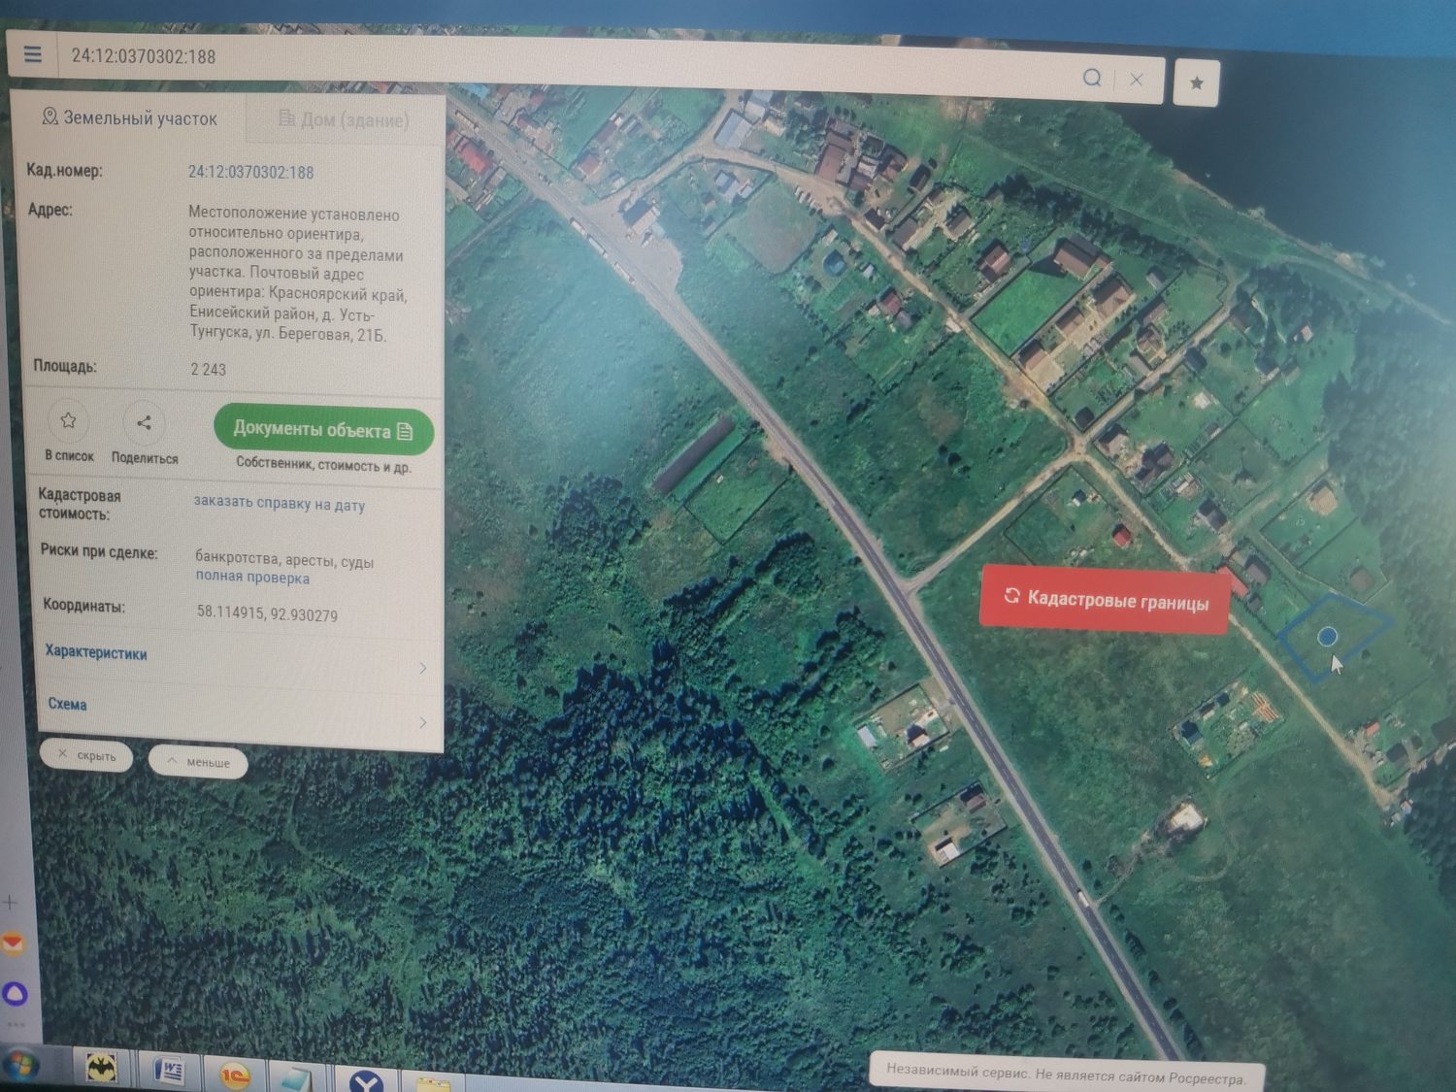Click the area value 2 243
This screenshot has height=1092, width=1456.
208,369
